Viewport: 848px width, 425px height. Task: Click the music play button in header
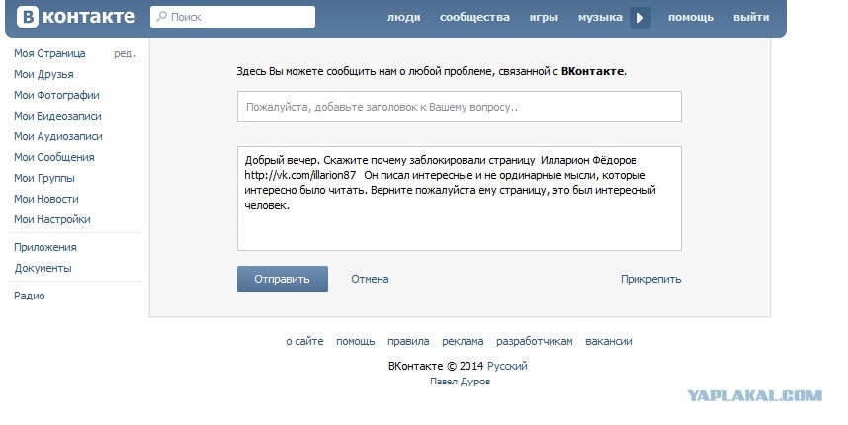pos(640,18)
